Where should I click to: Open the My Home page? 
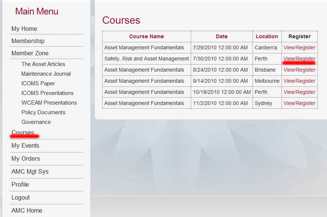coord(24,29)
